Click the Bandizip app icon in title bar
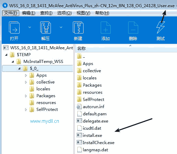This screenshot has height=154, width=177. tap(5, 5)
